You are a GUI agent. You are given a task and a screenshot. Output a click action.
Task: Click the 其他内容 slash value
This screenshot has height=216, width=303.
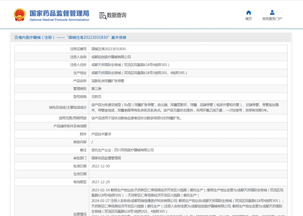[92, 142]
